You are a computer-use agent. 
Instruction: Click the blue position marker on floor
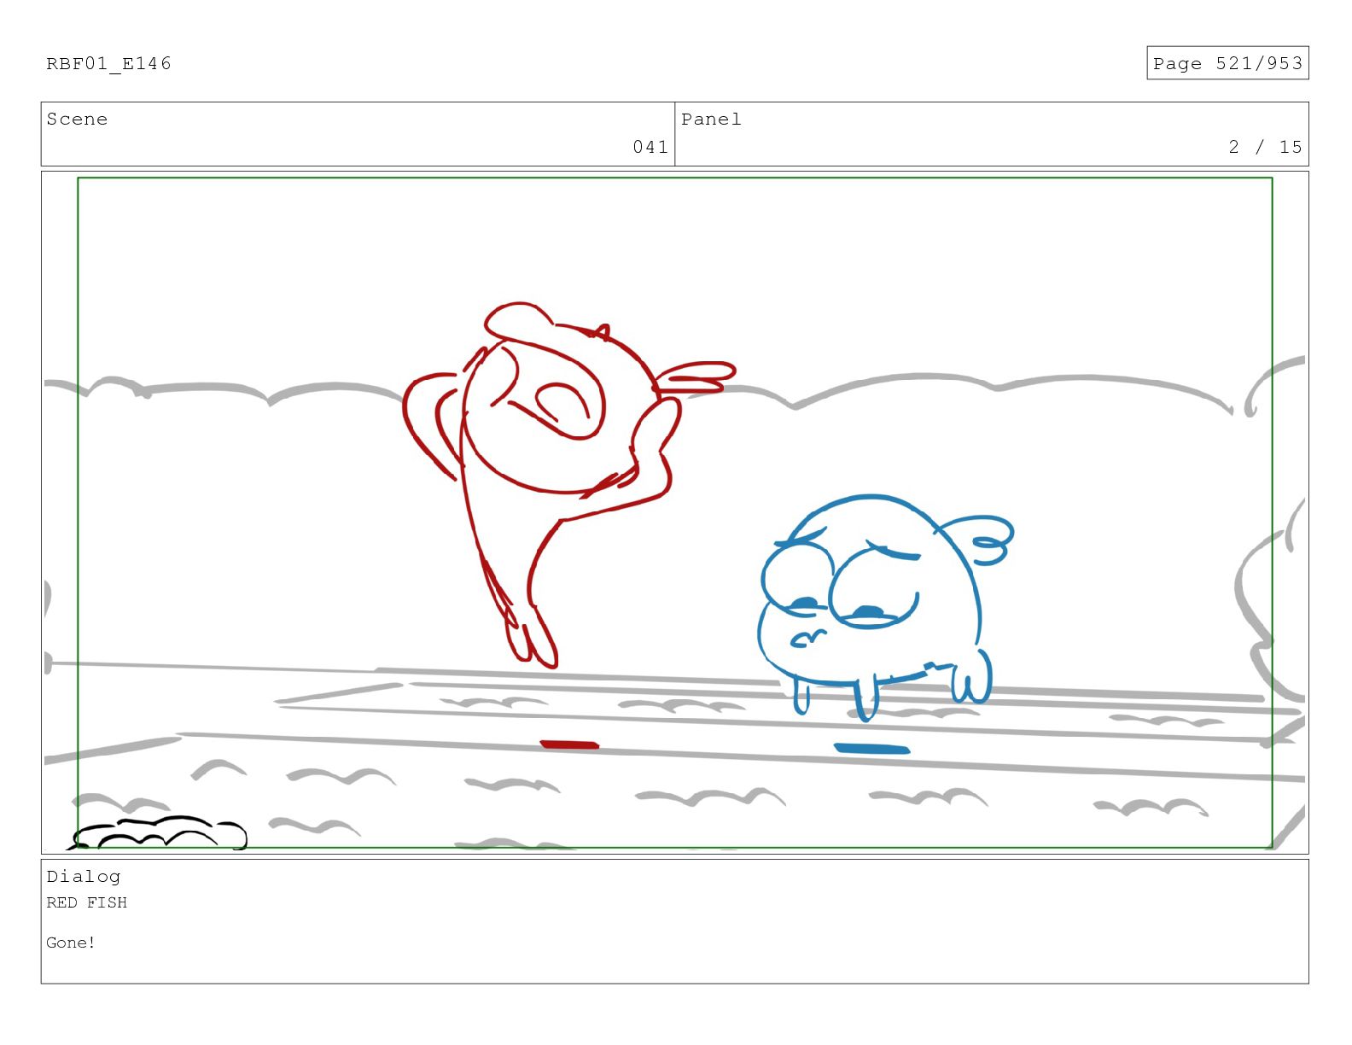[871, 749]
